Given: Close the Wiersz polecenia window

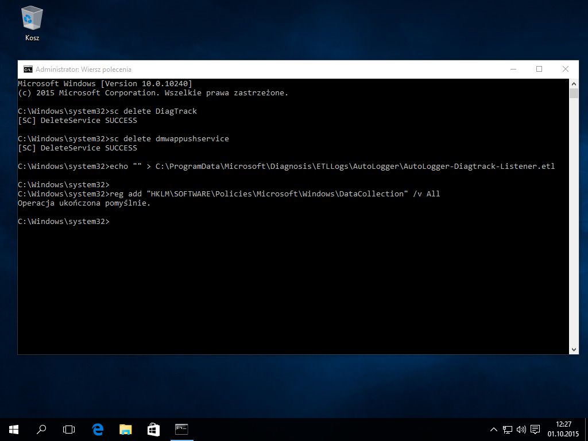Looking at the screenshot, I should 566,69.
